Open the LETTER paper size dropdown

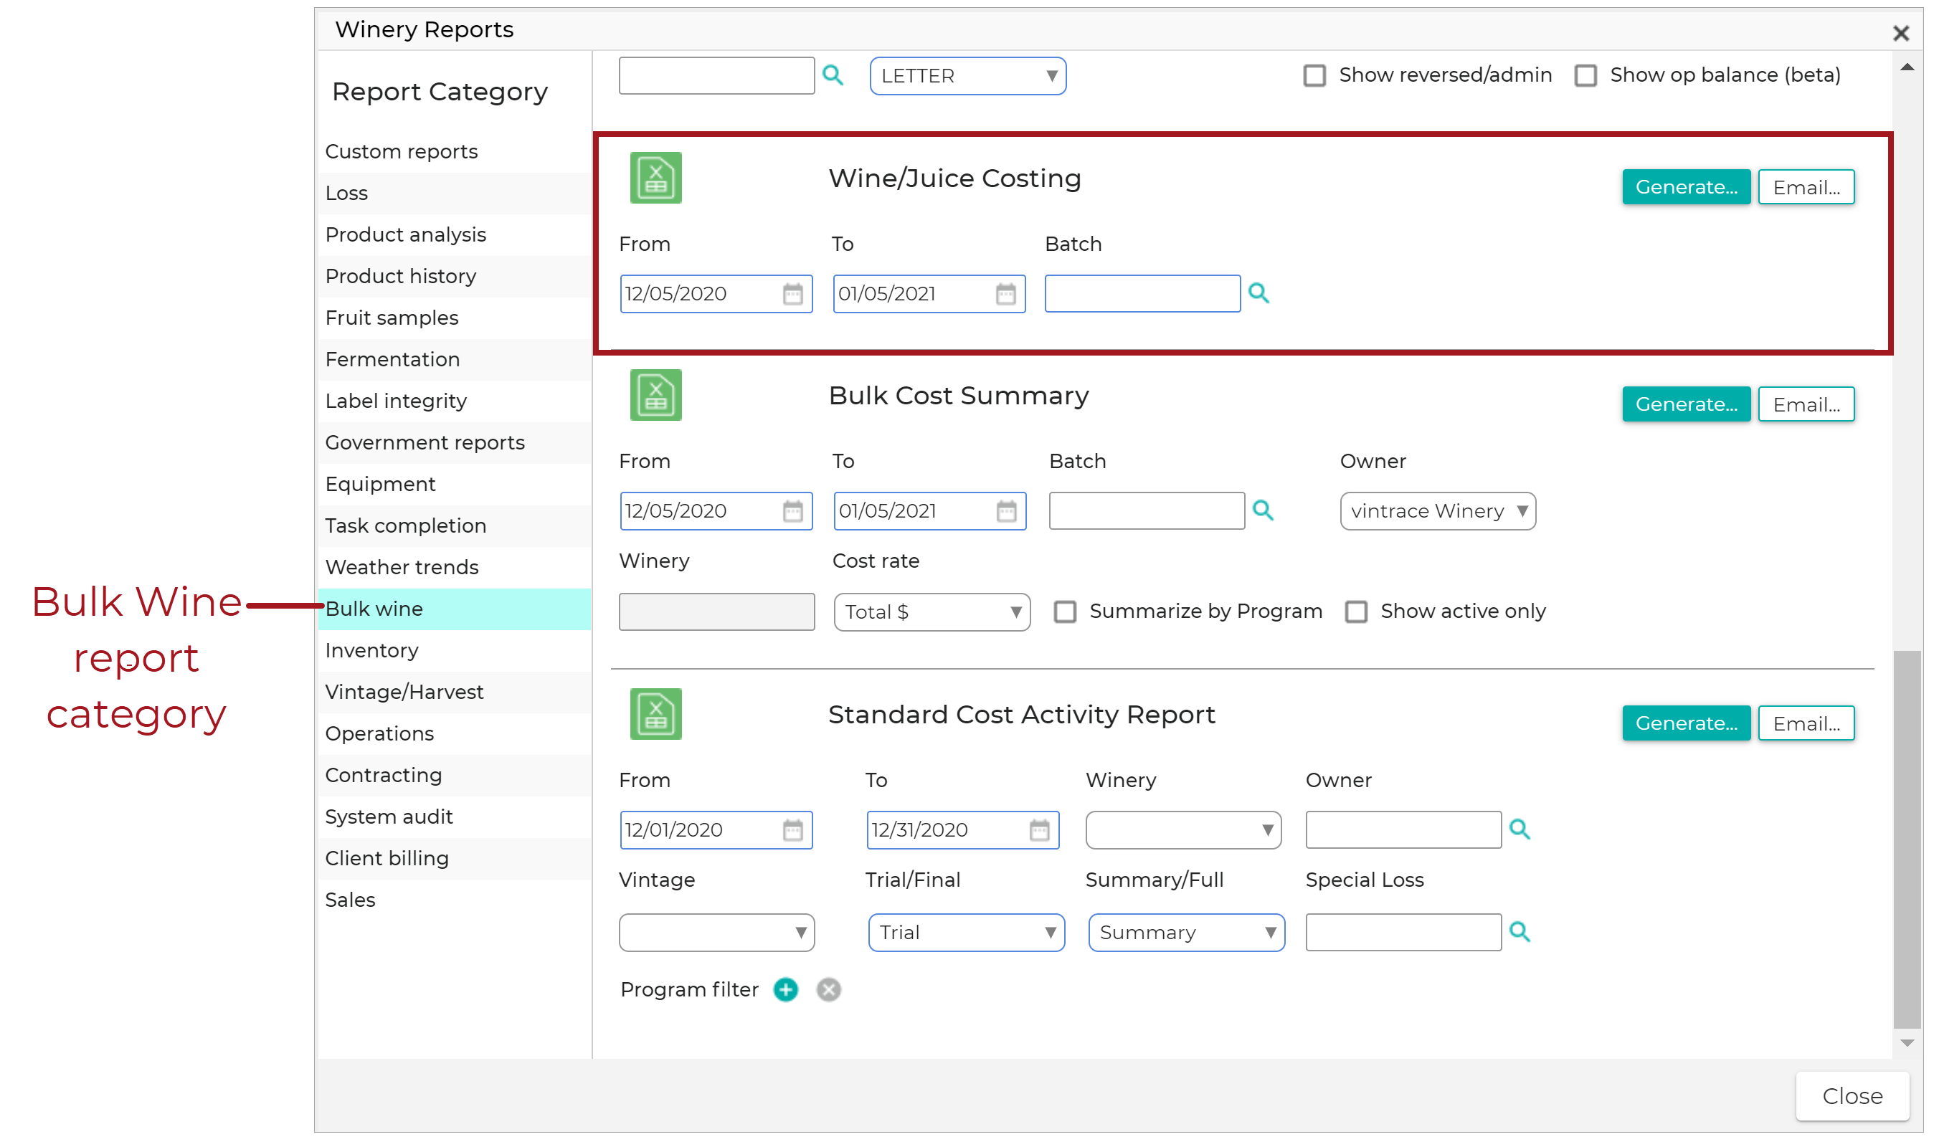[967, 75]
